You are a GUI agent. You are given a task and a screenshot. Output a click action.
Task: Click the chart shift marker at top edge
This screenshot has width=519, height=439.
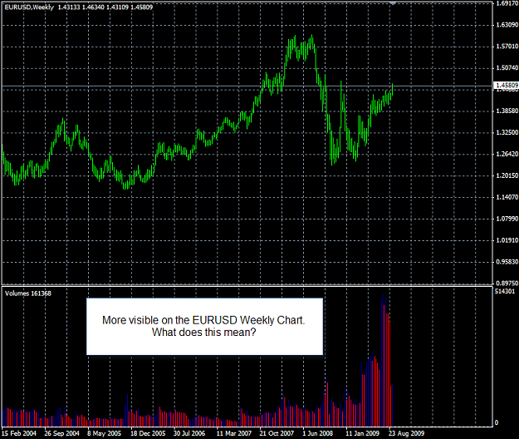pos(393,3)
